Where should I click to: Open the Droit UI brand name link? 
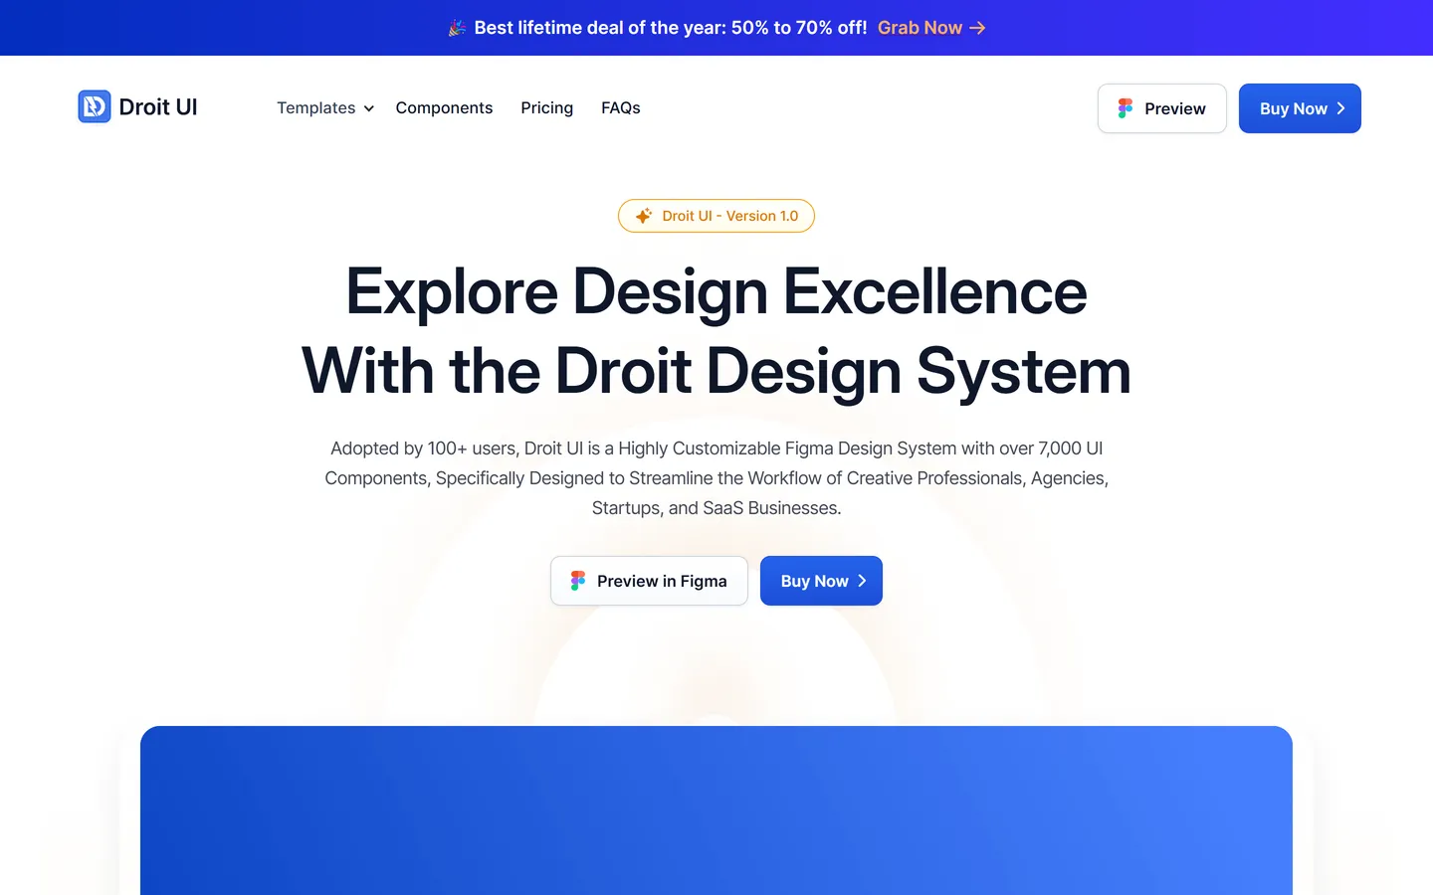[158, 106]
